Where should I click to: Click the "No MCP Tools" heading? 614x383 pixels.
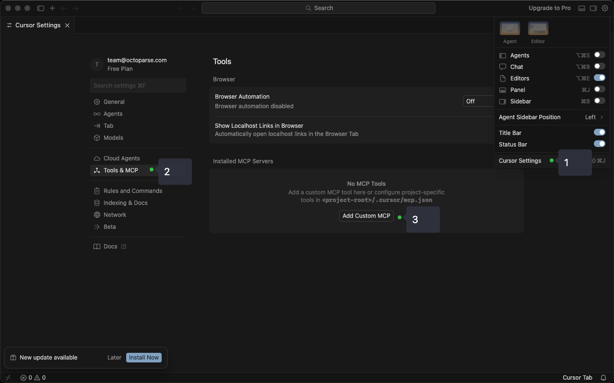366,184
